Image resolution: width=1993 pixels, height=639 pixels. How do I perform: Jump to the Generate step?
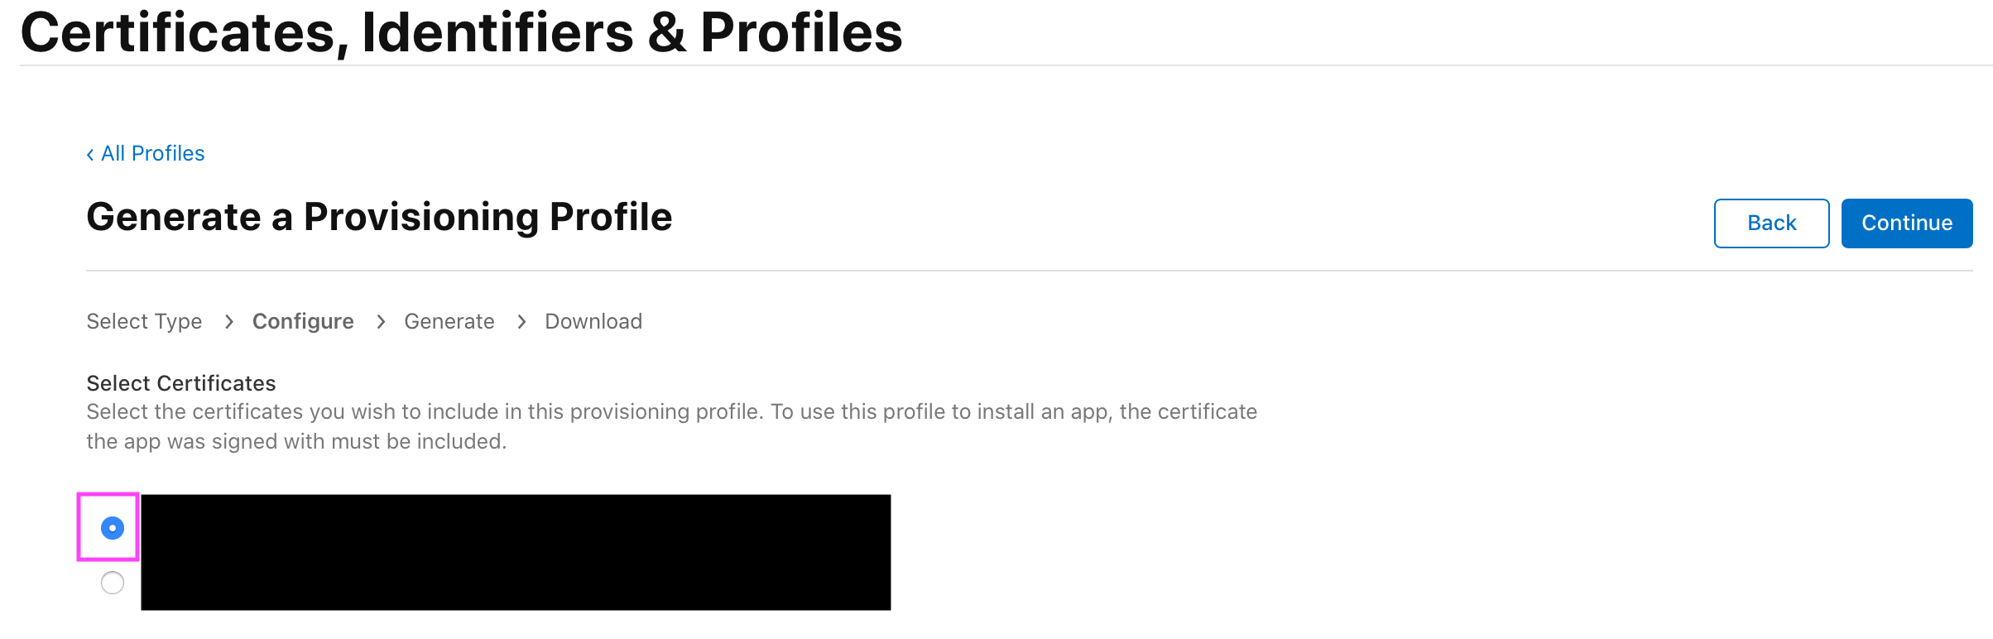point(449,322)
